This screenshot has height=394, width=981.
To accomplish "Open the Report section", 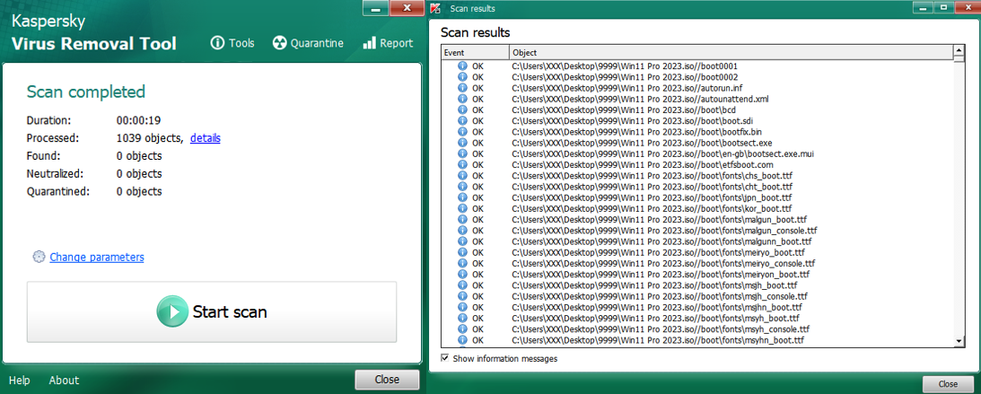I will tap(387, 43).
